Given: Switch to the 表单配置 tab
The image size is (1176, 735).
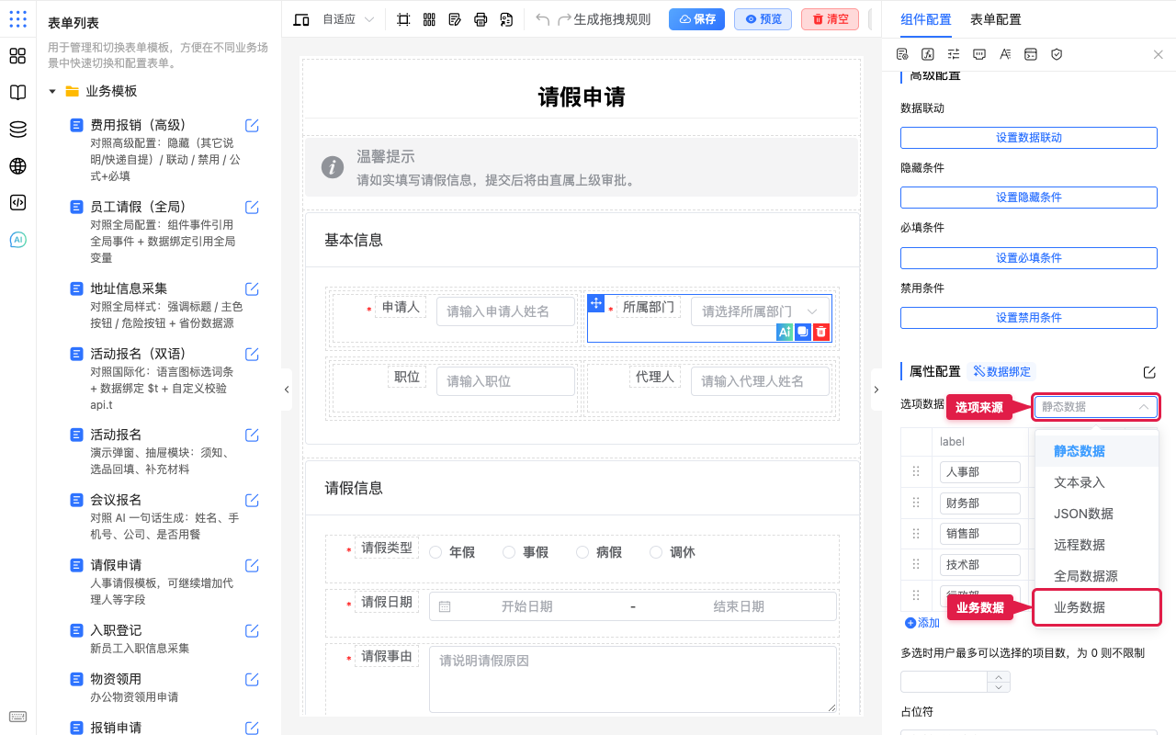Looking at the screenshot, I should tap(995, 19).
